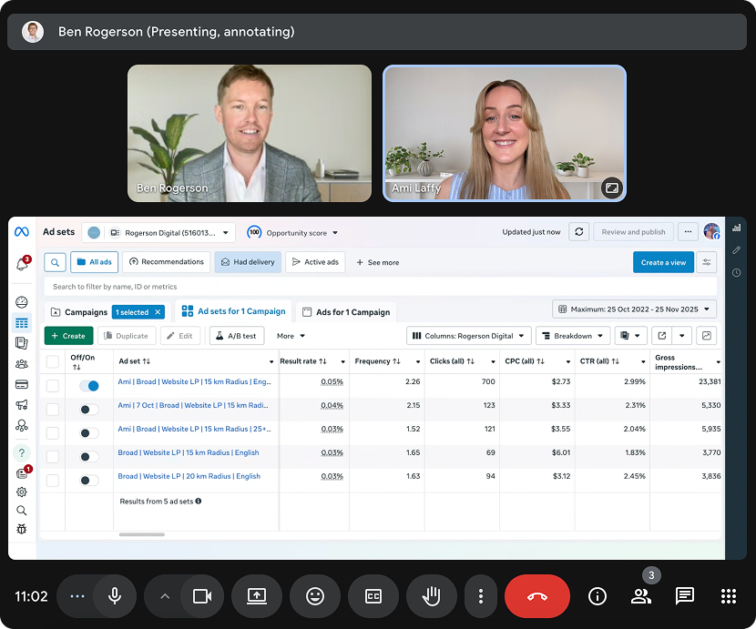Screen dimensions: 756x629
Task: Open the history clock icon in right panel
Action: tap(736, 273)
